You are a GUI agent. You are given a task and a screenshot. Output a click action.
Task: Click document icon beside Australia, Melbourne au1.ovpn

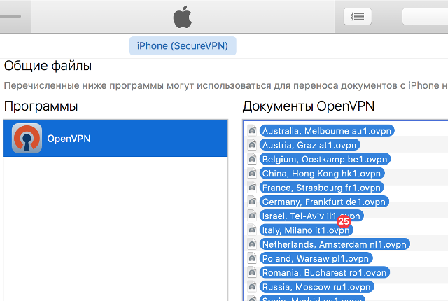pos(252,130)
